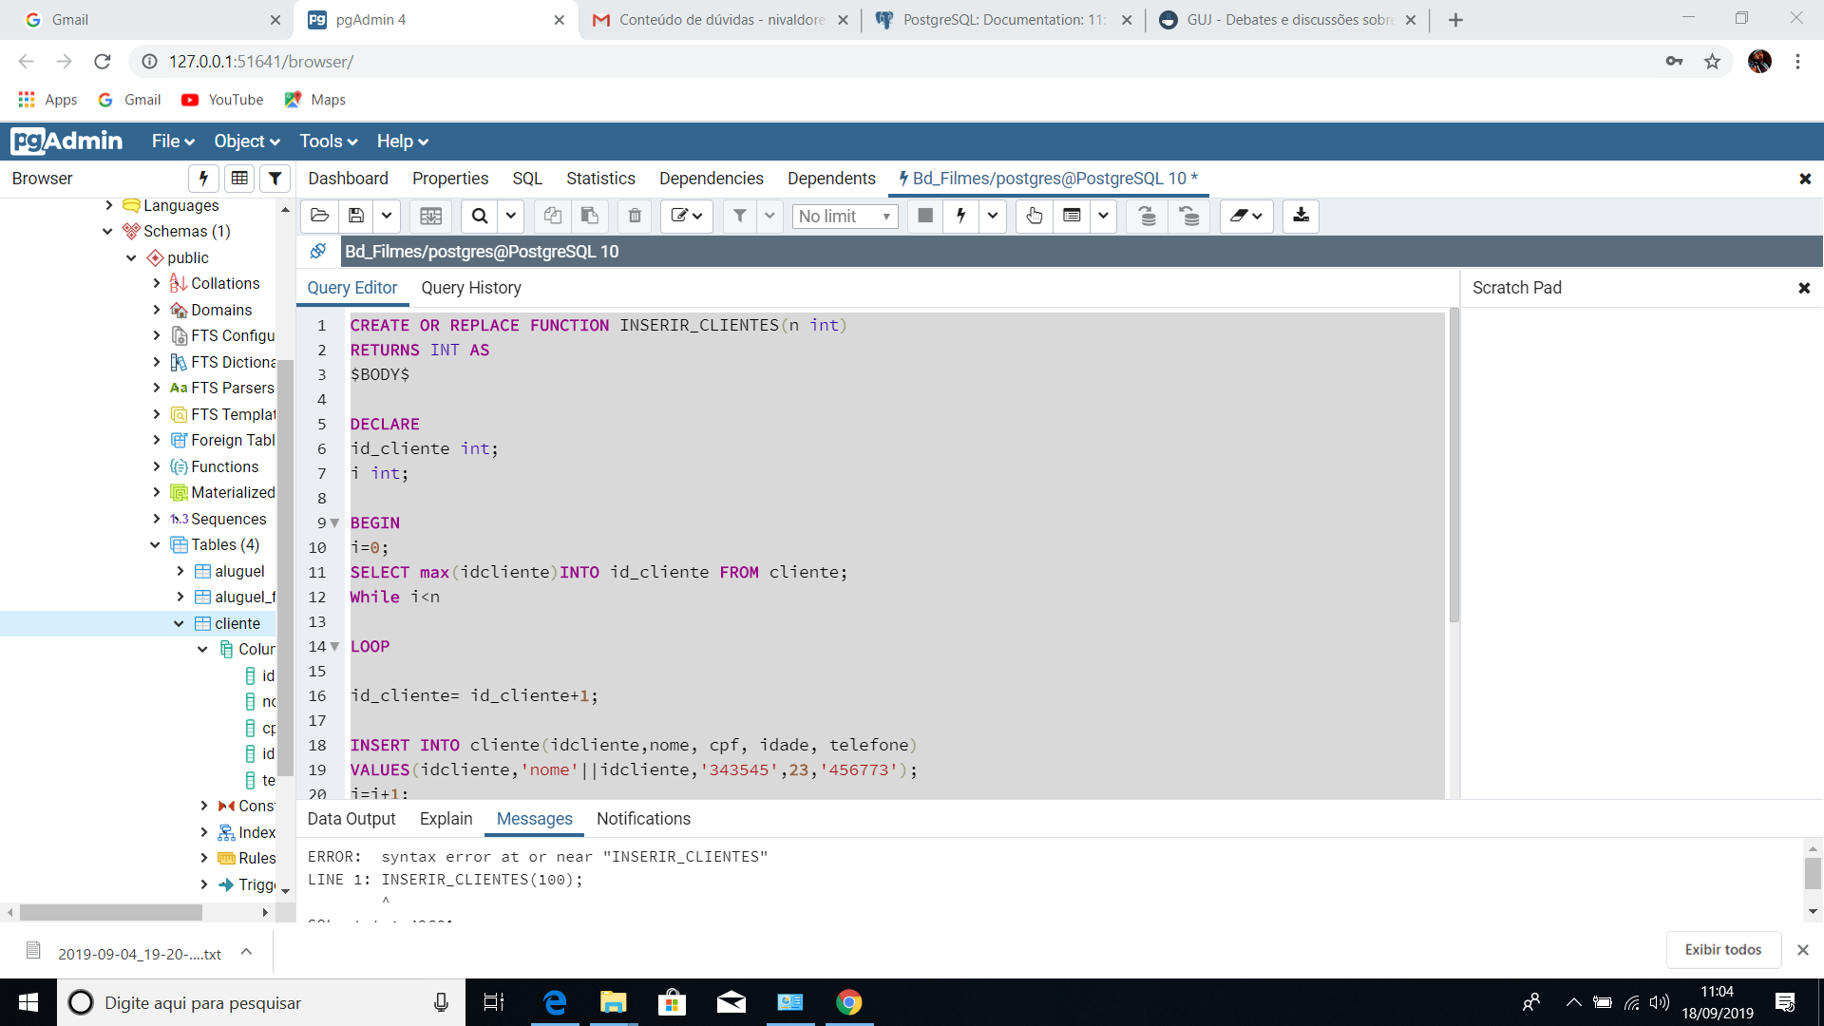Click the Paste icon in toolbar
This screenshot has width=1824, height=1026.
[589, 217]
